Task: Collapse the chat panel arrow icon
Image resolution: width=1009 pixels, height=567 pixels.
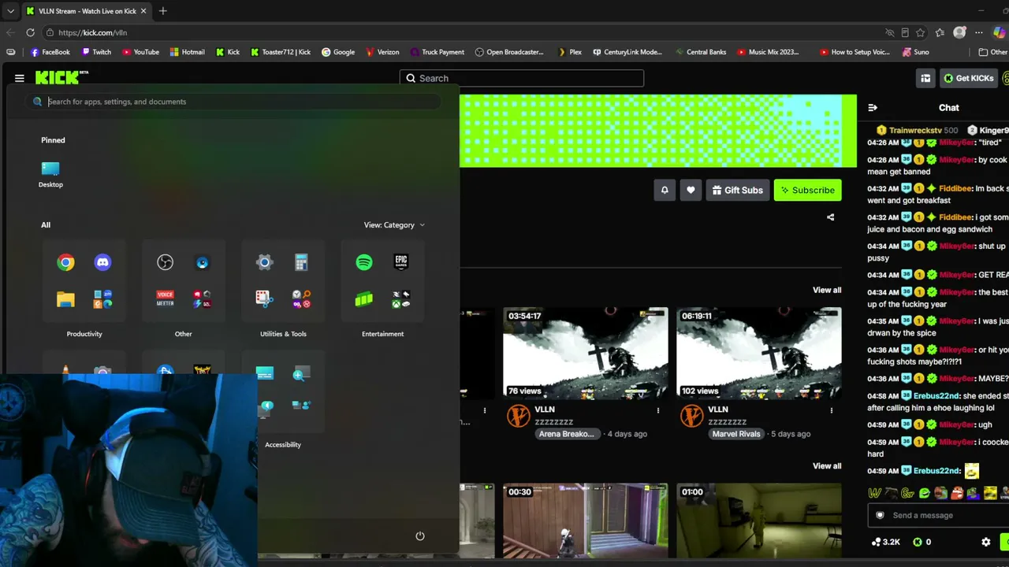Action: pos(873,108)
